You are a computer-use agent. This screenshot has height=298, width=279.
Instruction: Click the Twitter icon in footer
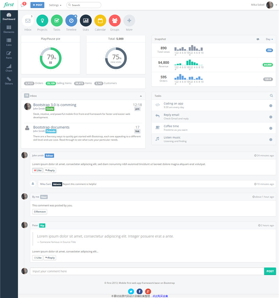tap(131, 291)
